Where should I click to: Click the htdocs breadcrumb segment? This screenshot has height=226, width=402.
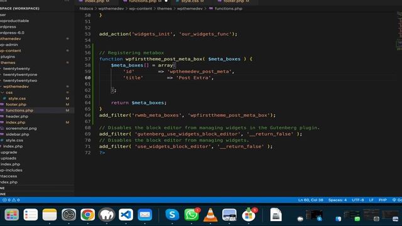pyautogui.click(x=86, y=8)
